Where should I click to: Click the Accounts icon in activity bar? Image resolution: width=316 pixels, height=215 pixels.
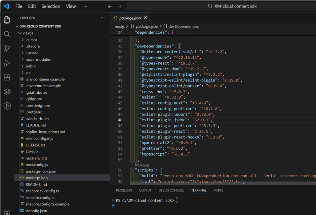7,212
